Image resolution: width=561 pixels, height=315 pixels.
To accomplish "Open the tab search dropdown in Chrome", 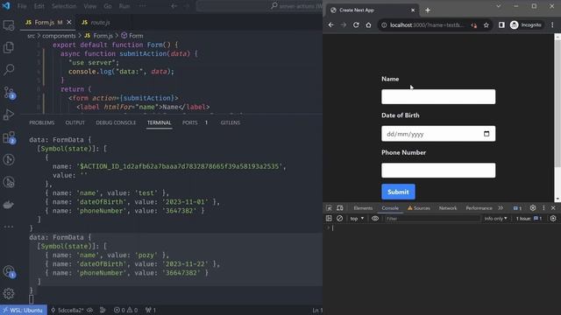I will point(499,6).
